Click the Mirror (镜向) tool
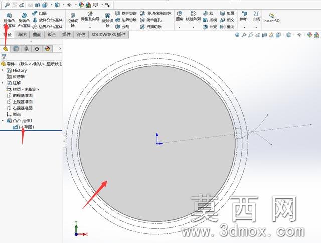Image resolution: width=321 pixels, height=243 pixels. (x=227, y=27)
